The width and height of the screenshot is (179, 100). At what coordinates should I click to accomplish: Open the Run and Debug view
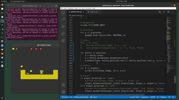(x=63, y=33)
